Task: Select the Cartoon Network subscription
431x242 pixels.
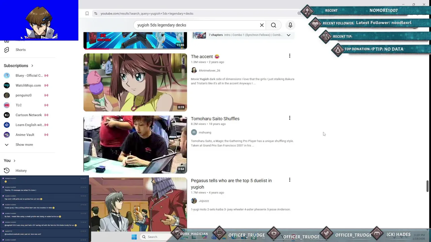Action: pos(29,115)
